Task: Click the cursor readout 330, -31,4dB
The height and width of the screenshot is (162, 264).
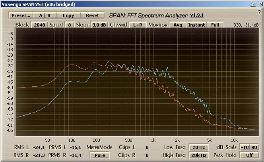Action: coord(246,25)
